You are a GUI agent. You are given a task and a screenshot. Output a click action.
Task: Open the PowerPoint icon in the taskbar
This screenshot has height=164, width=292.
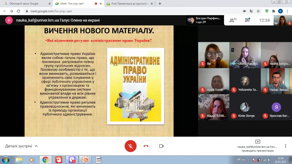pos(85,160)
